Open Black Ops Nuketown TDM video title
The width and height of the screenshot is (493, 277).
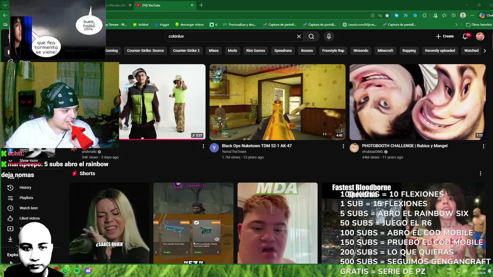[x=257, y=146]
